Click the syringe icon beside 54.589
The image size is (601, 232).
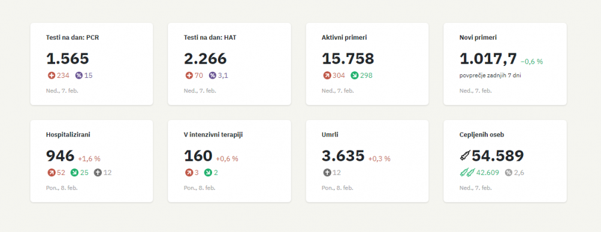[465, 155]
